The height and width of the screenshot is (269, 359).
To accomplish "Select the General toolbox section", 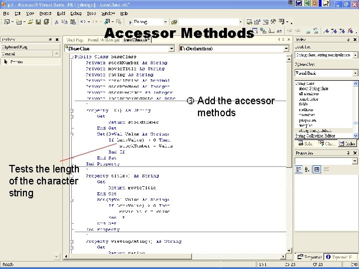I will click(x=26, y=54).
